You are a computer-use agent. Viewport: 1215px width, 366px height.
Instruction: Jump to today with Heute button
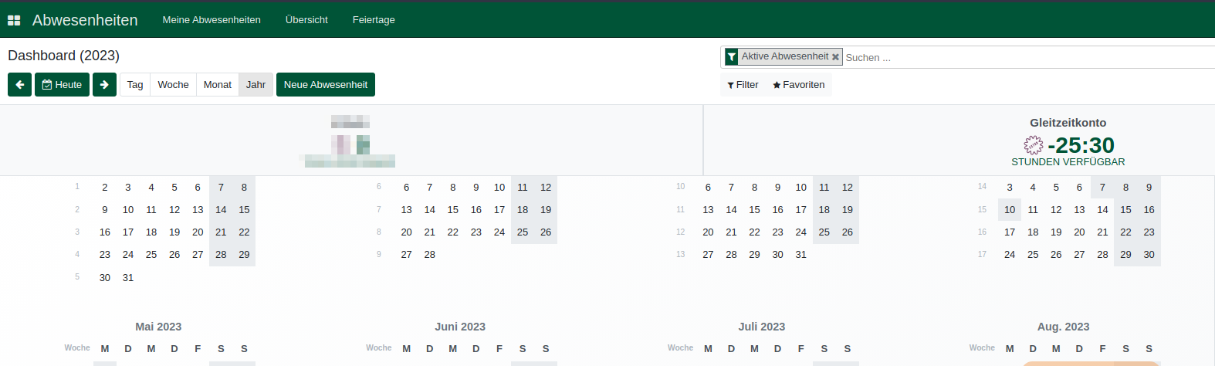point(62,85)
